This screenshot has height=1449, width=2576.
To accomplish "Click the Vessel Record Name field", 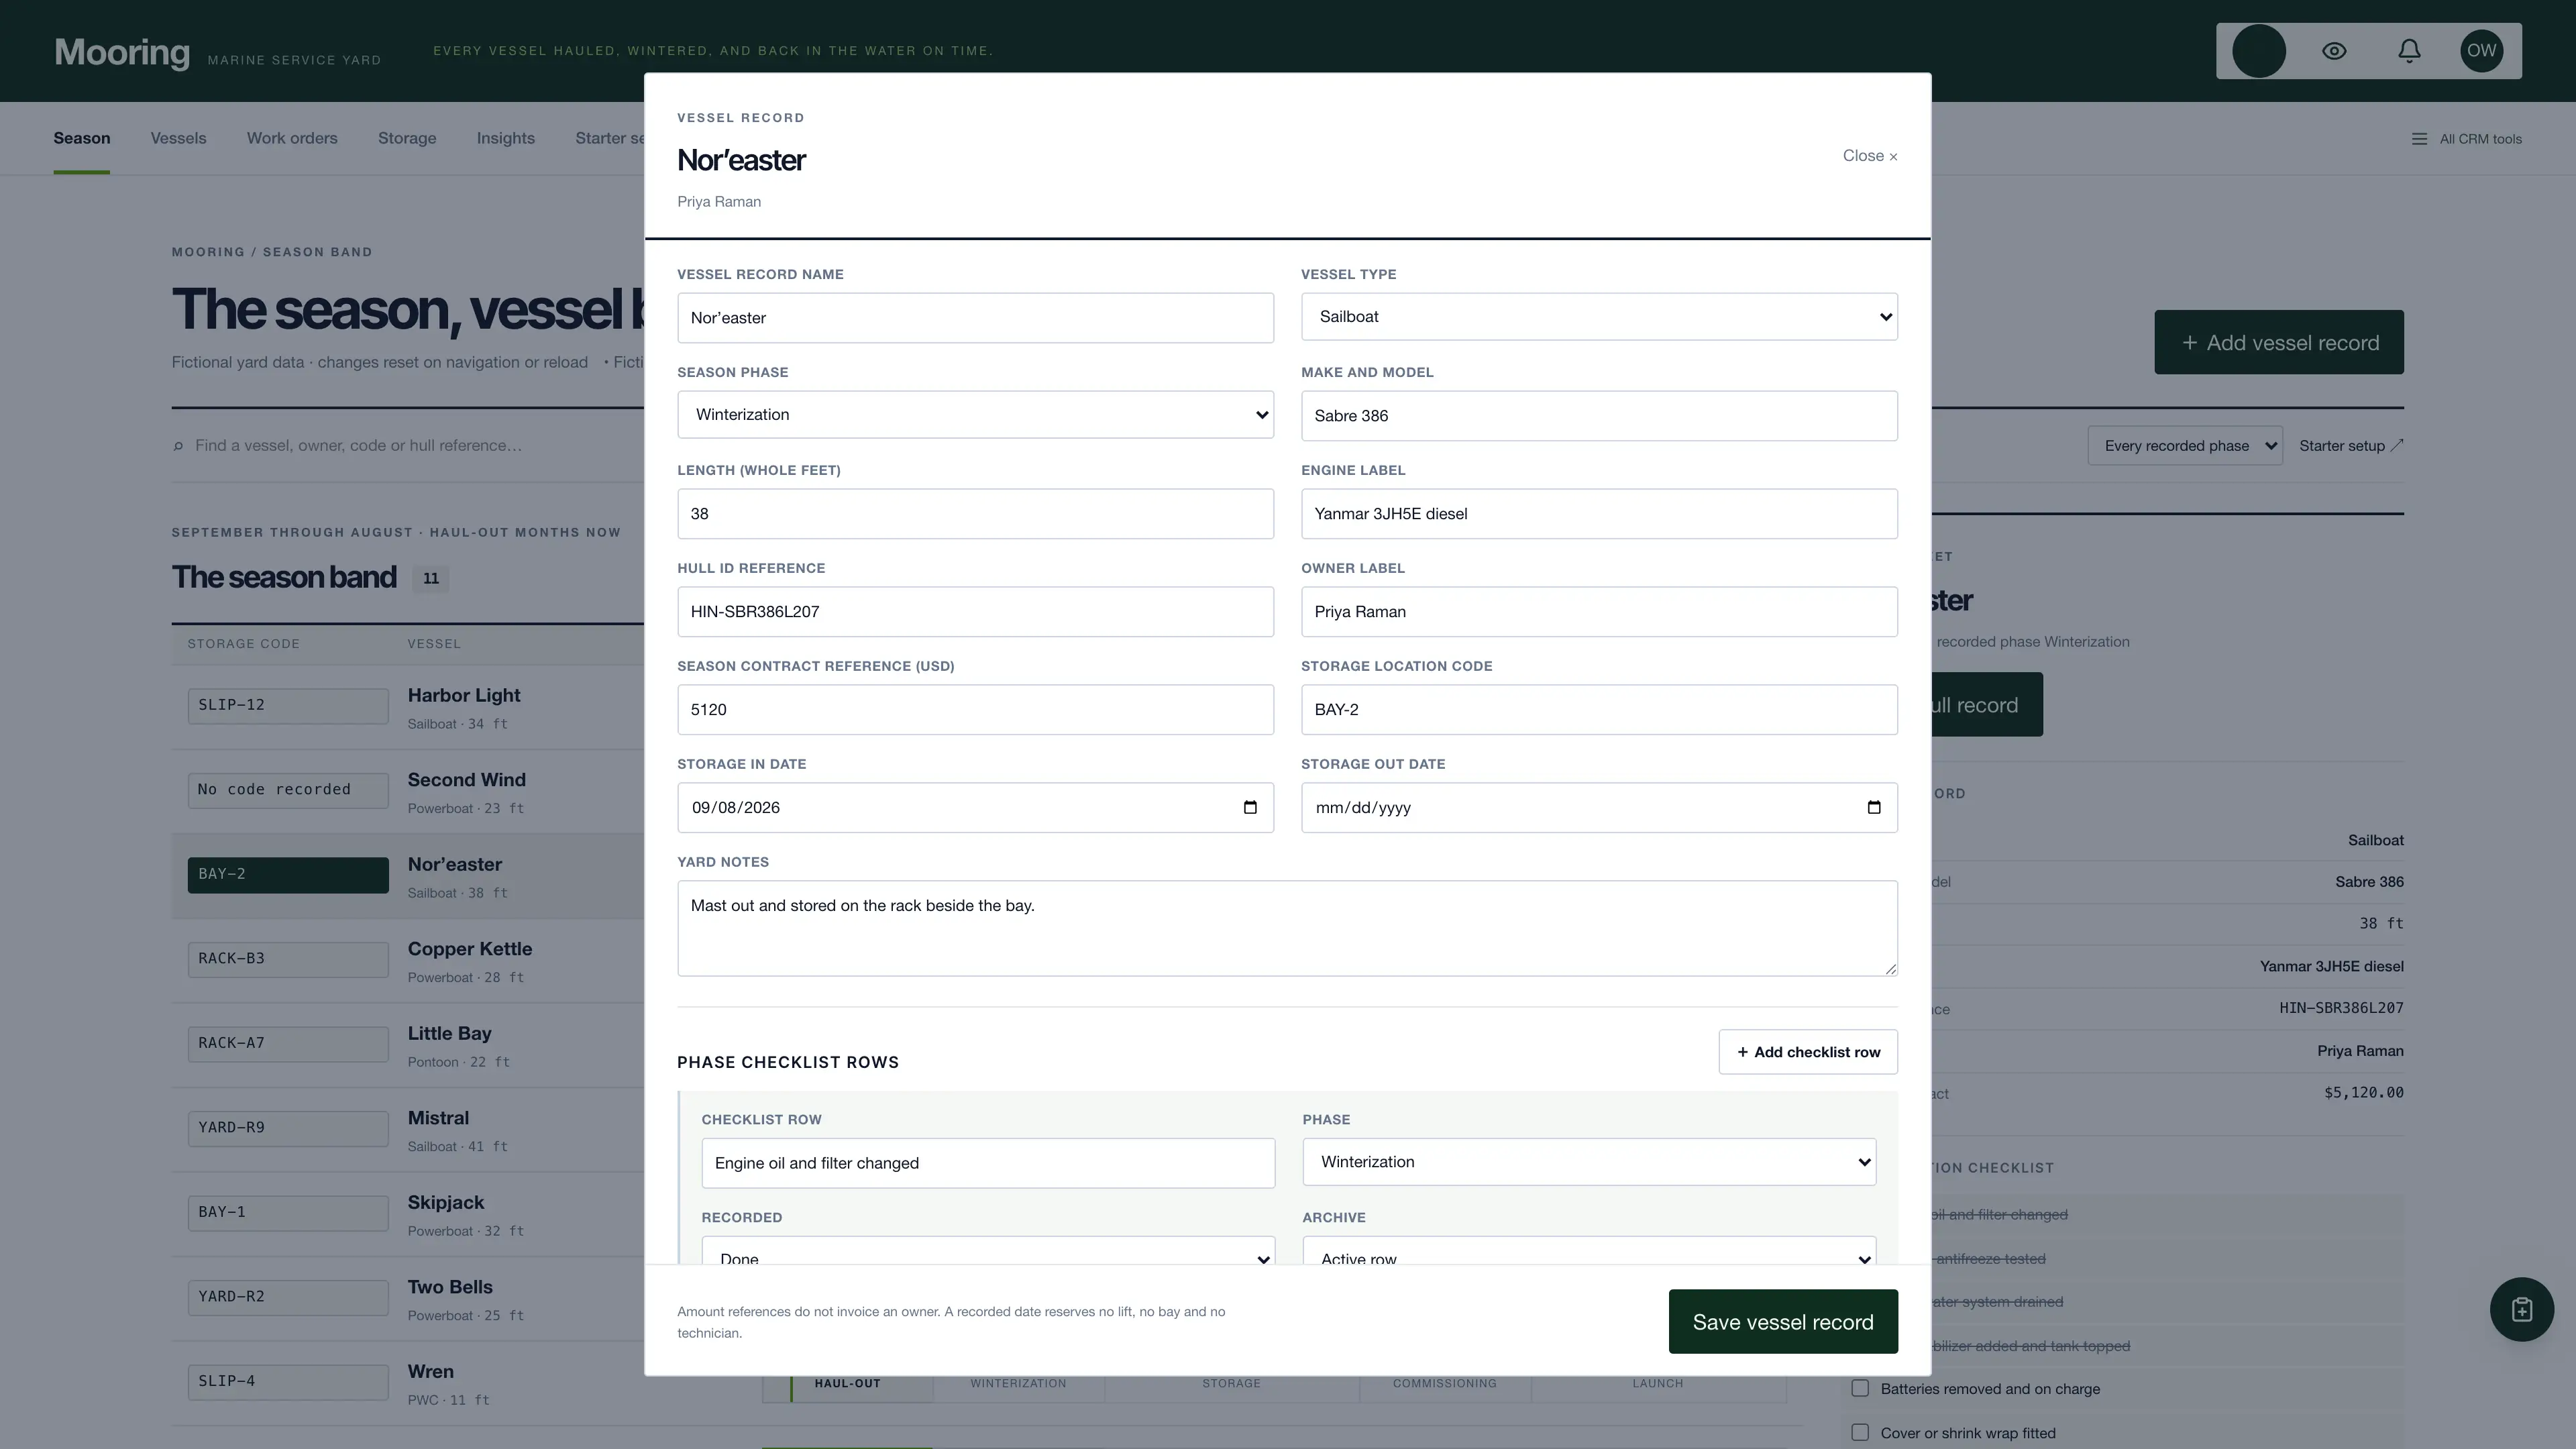I will click(975, 318).
